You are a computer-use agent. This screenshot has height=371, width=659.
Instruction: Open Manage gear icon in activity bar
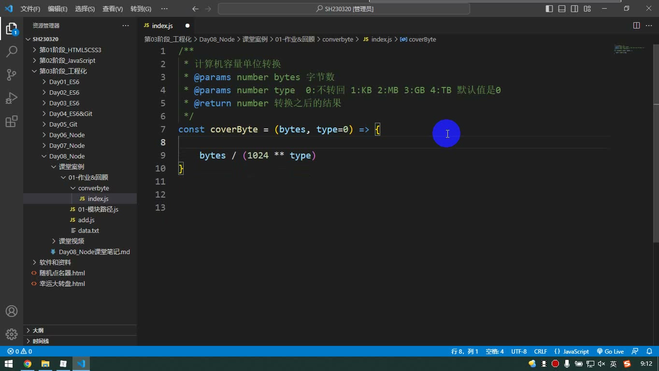[12, 334]
